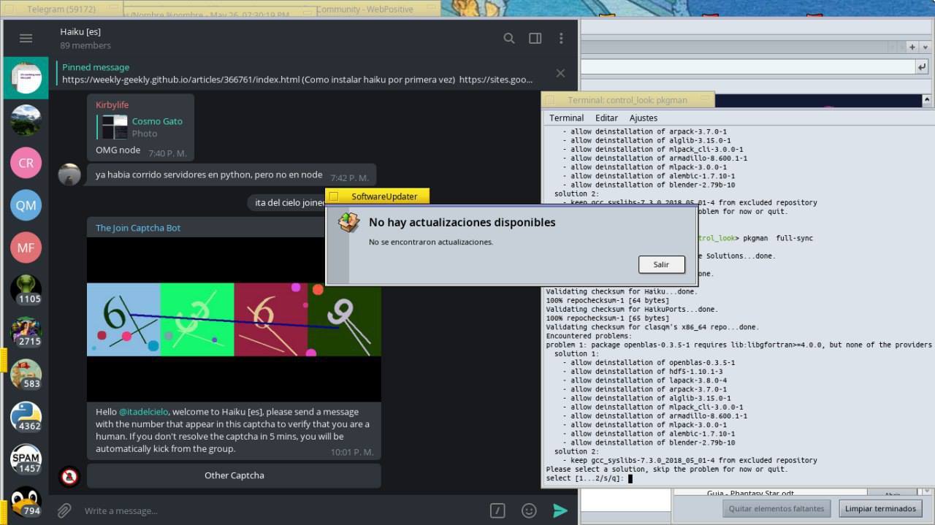Open the captcha image from the bot
Viewport: 935px width, 525px height.
coord(234,319)
